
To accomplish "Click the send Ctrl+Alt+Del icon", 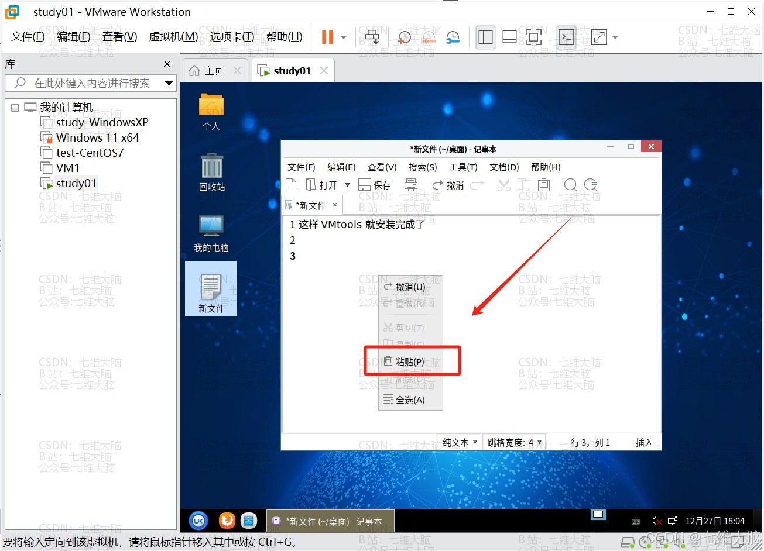I will 372,37.
